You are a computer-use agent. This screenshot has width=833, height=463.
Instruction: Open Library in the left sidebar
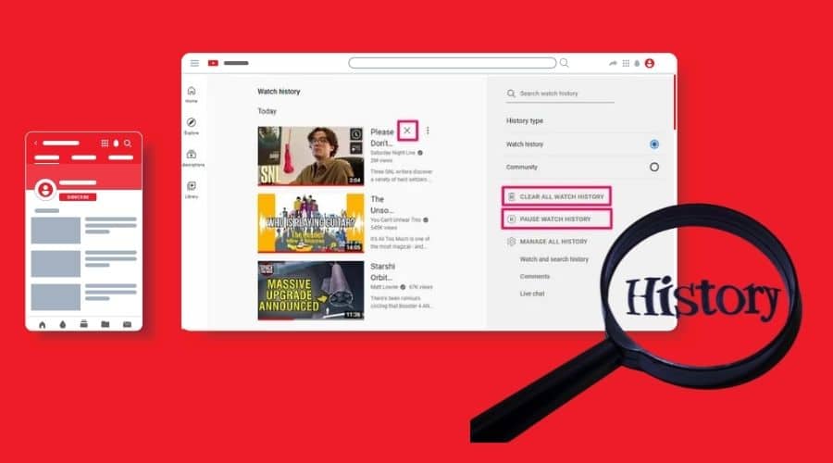tap(192, 189)
